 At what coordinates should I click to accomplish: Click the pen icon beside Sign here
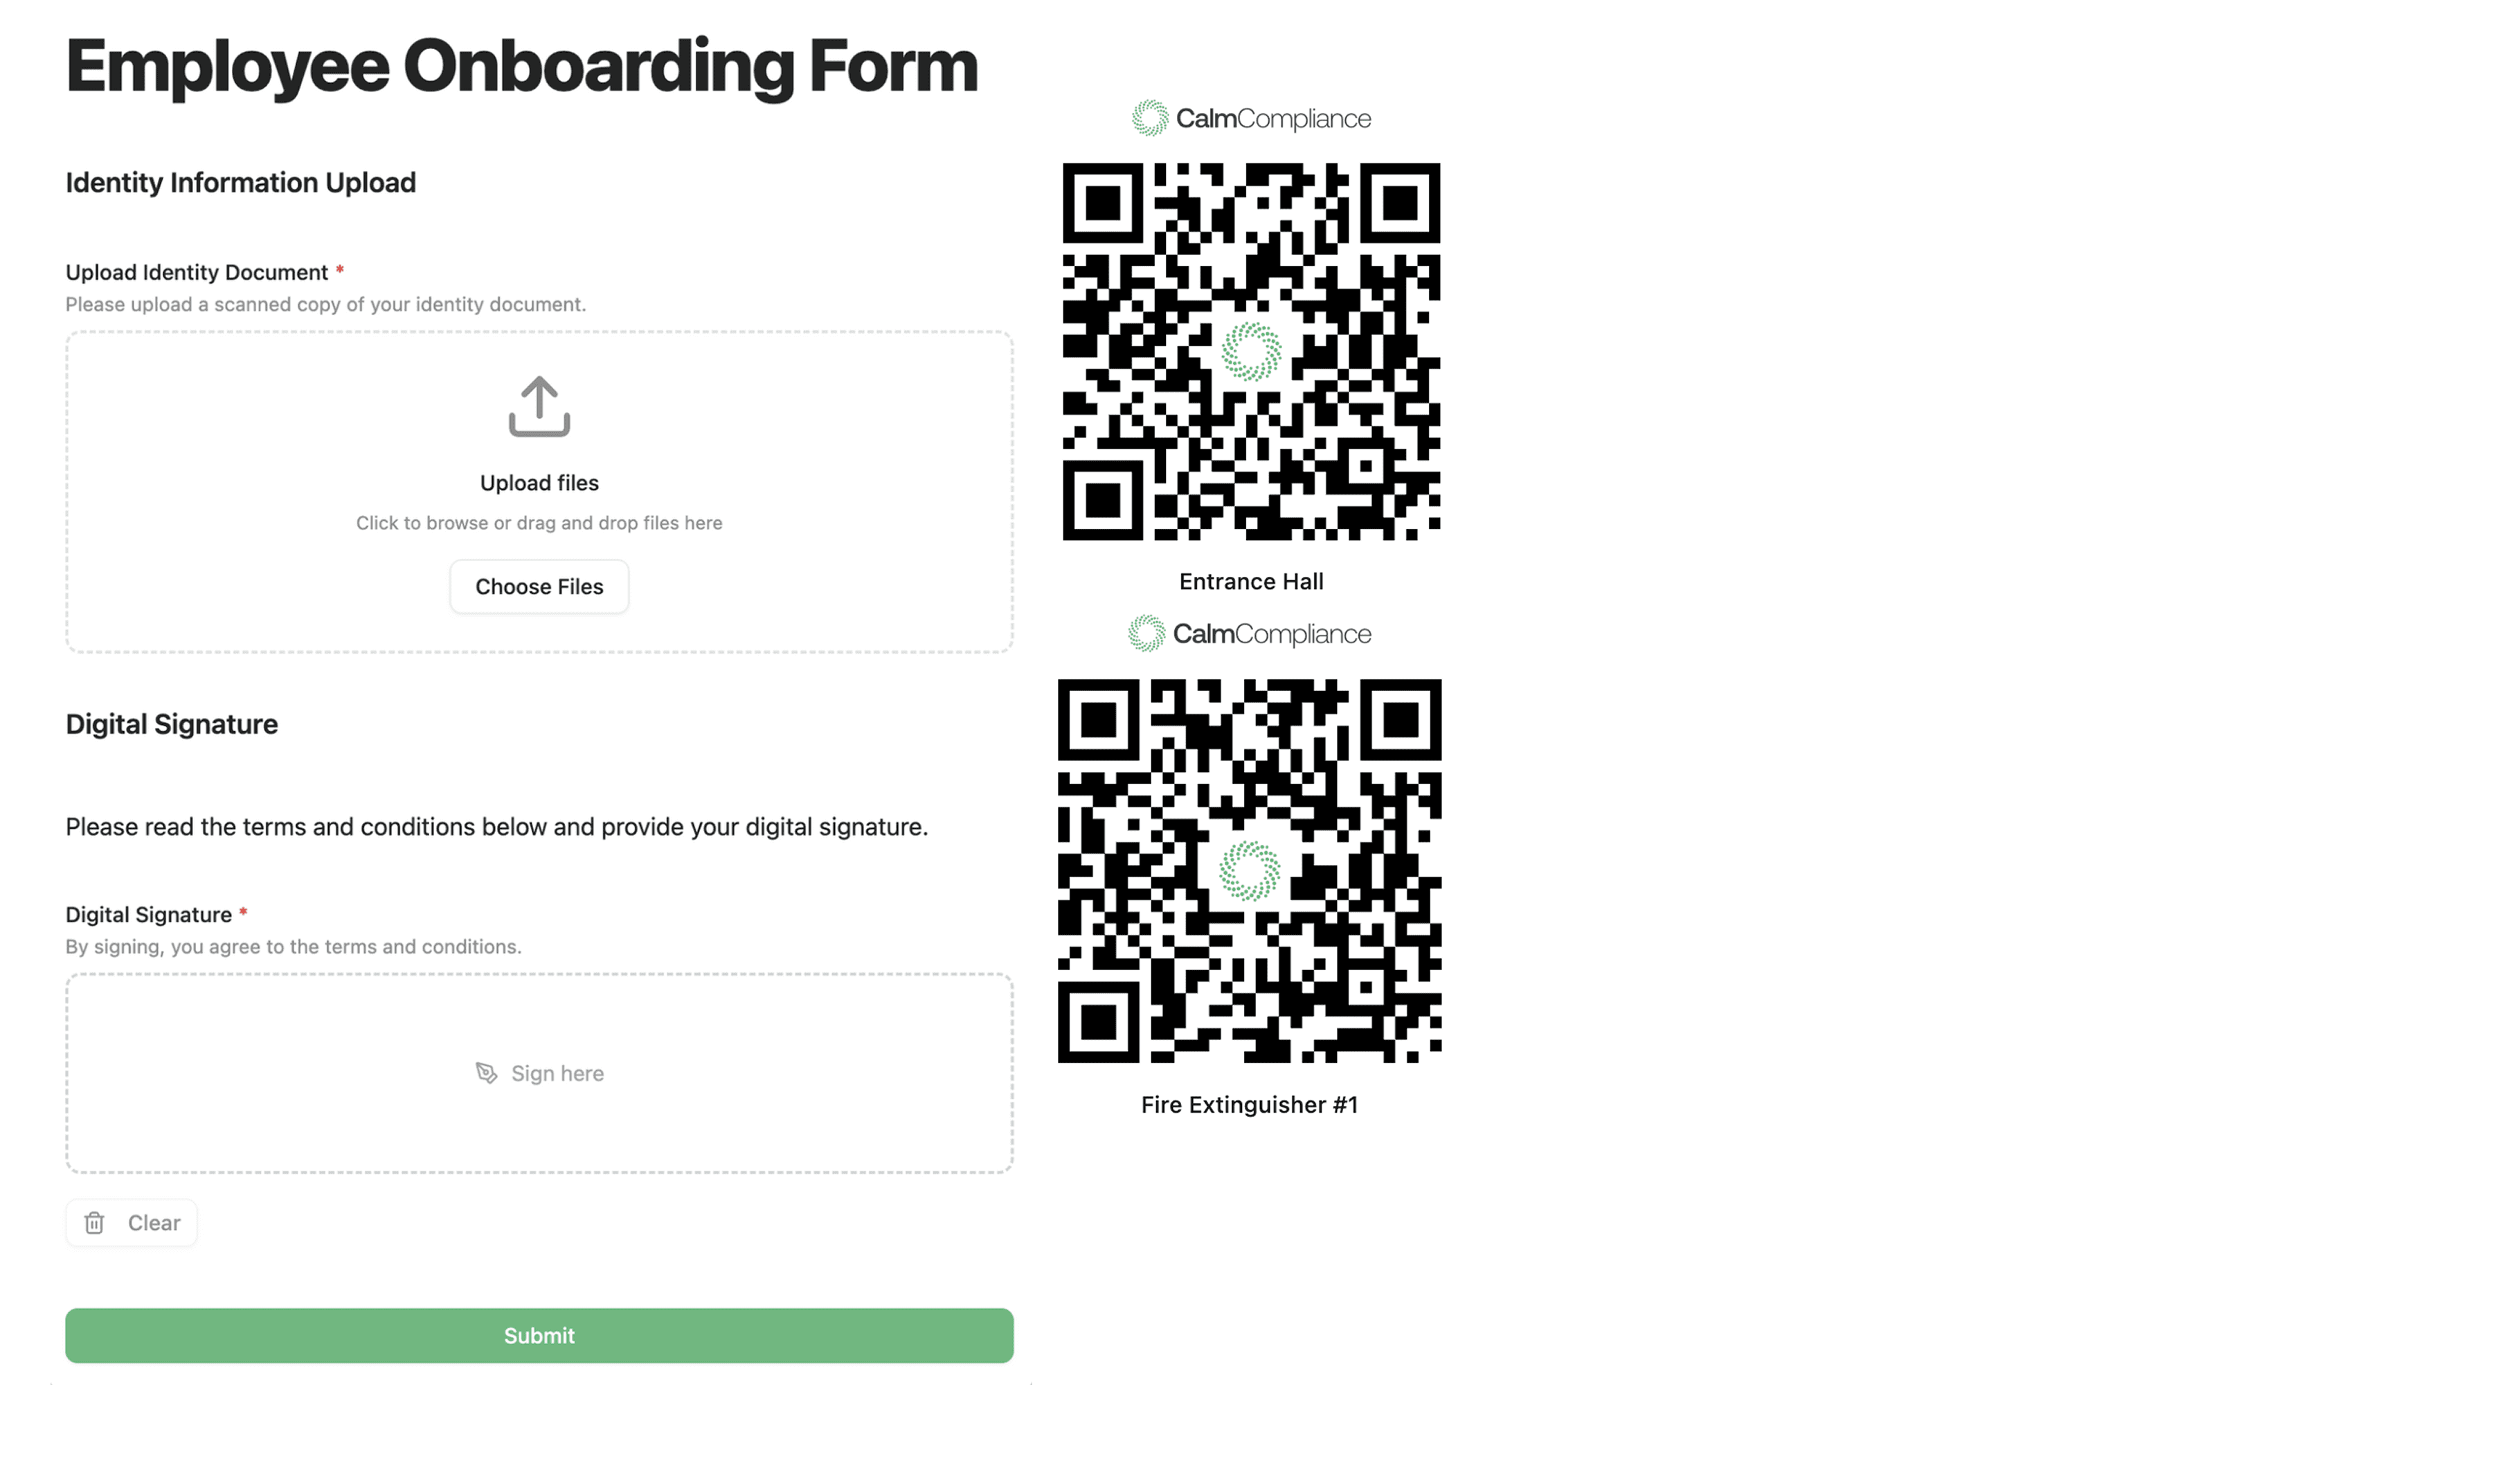pyautogui.click(x=486, y=1073)
